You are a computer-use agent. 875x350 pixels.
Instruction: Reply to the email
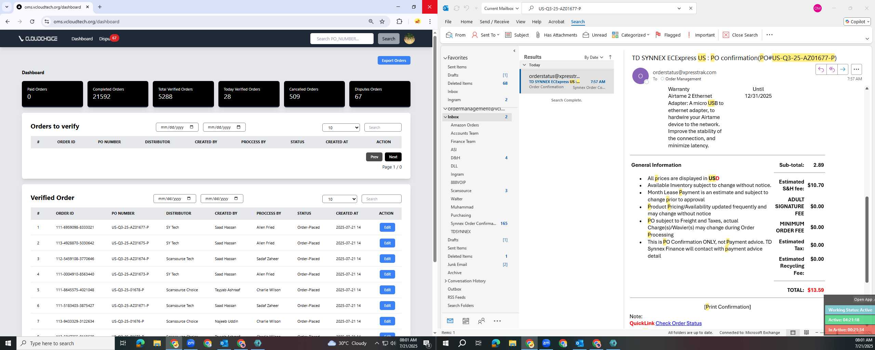point(821,69)
